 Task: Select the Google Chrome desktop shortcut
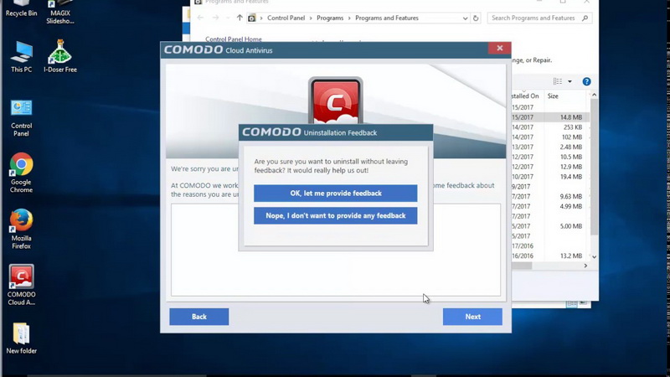[x=22, y=173]
